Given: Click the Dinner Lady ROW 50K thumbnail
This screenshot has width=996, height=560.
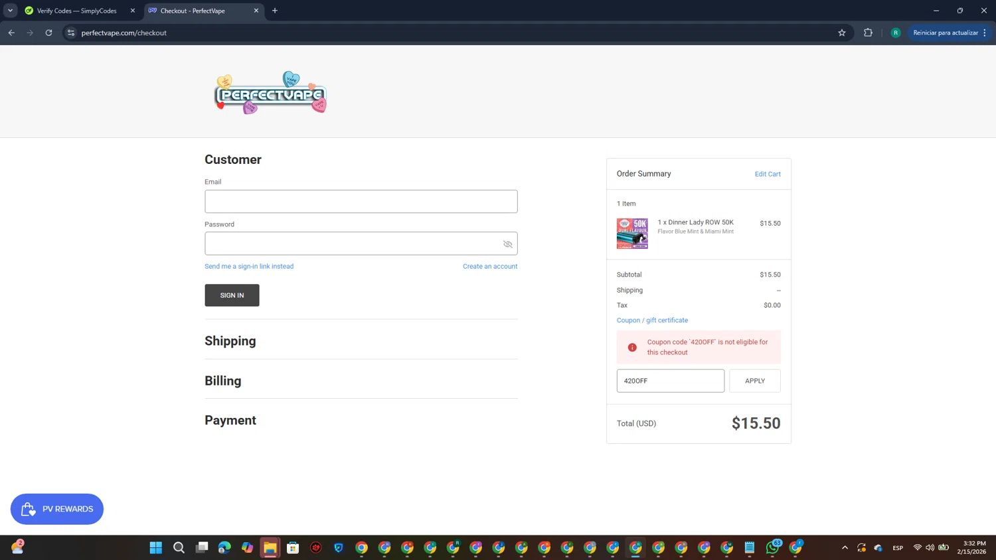Looking at the screenshot, I should pos(632,234).
